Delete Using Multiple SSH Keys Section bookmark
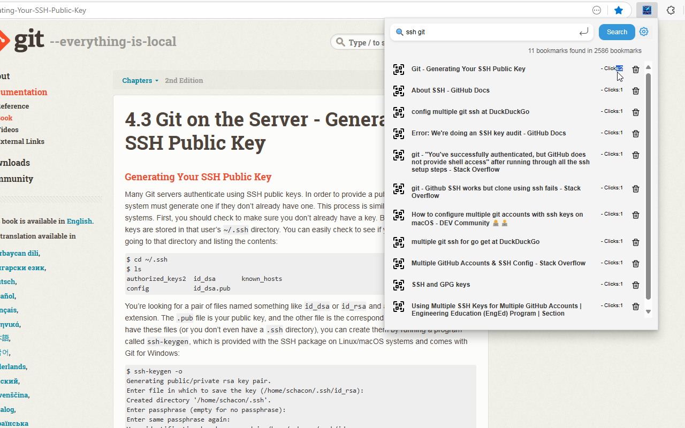Image resolution: width=685 pixels, height=428 pixels. point(636,307)
